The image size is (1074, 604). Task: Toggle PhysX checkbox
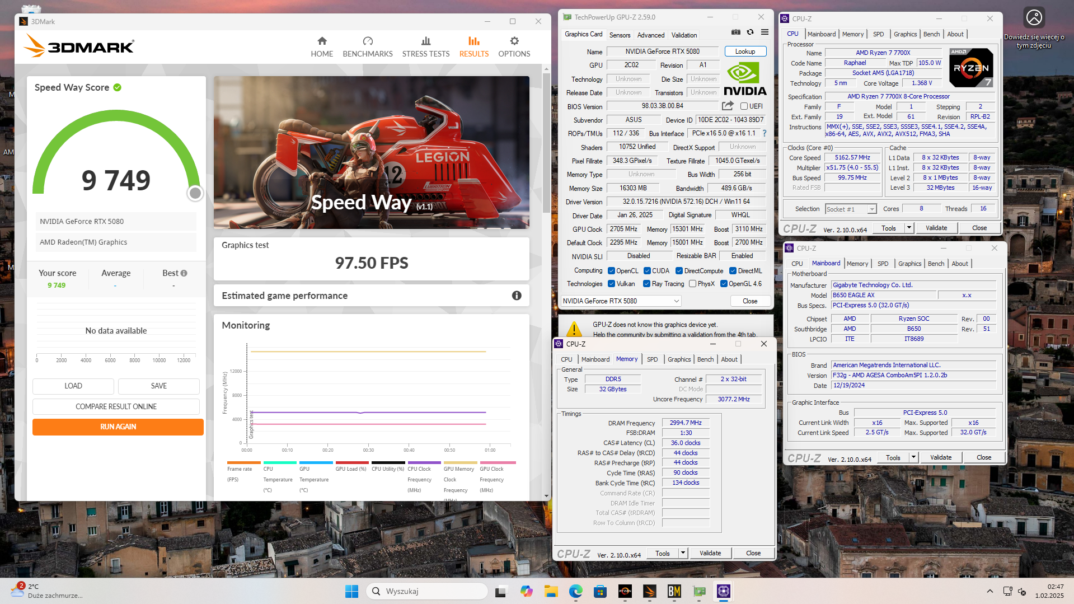click(693, 284)
